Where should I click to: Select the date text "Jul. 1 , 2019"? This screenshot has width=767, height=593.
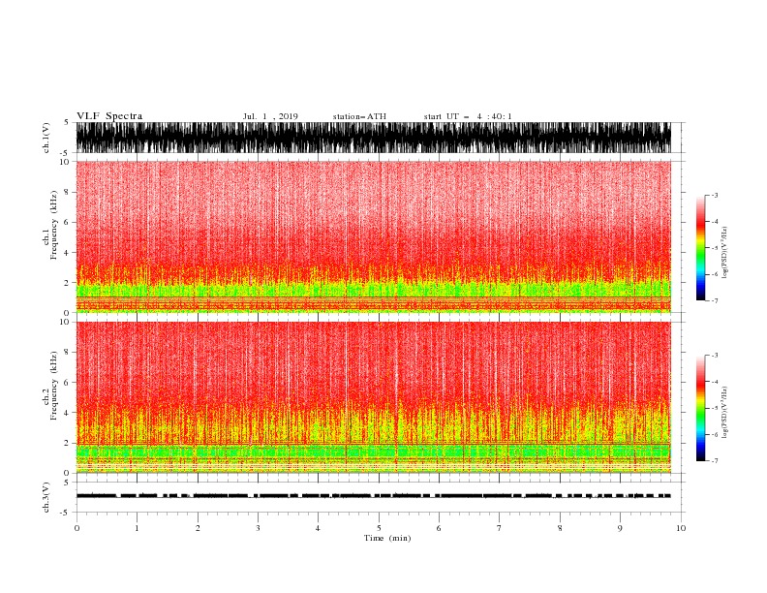click(x=270, y=116)
